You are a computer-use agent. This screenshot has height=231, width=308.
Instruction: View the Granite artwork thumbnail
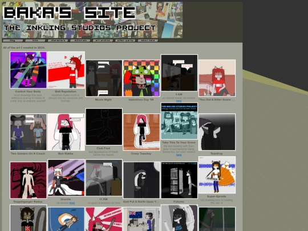click(66, 177)
